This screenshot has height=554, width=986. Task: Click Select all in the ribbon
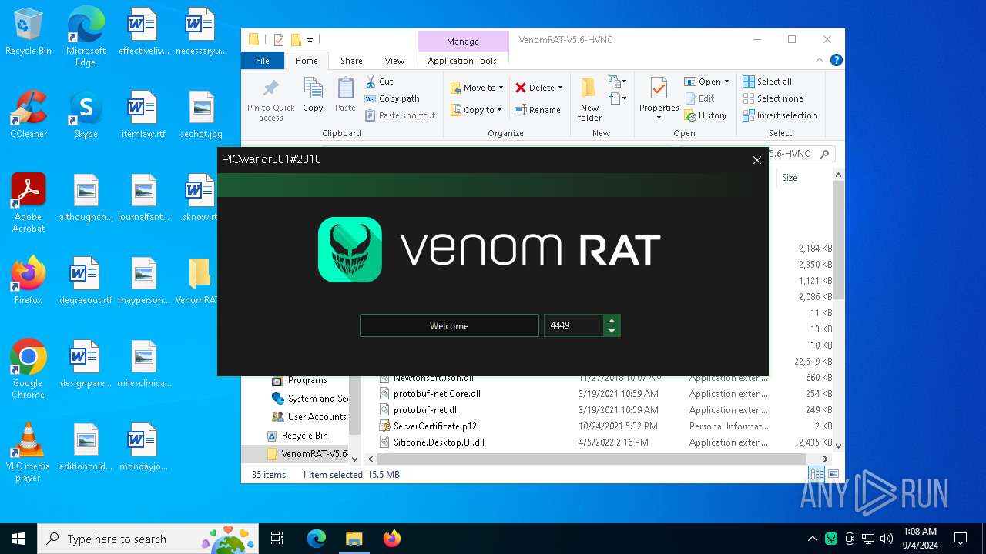pos(767,82)
